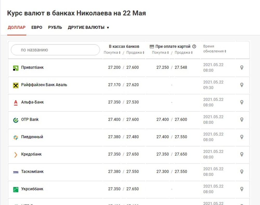Select Альфа-Банк cash sell rate 27.530
The height and width of the screenshot is (205, 260).
coord(133,102)
